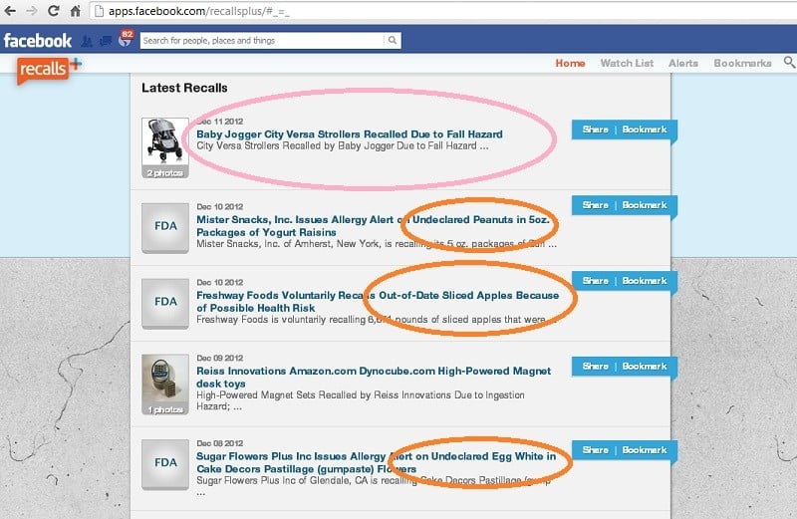
Task: Share the Sugar Flowers Plus recall
Action: point(595,450)
